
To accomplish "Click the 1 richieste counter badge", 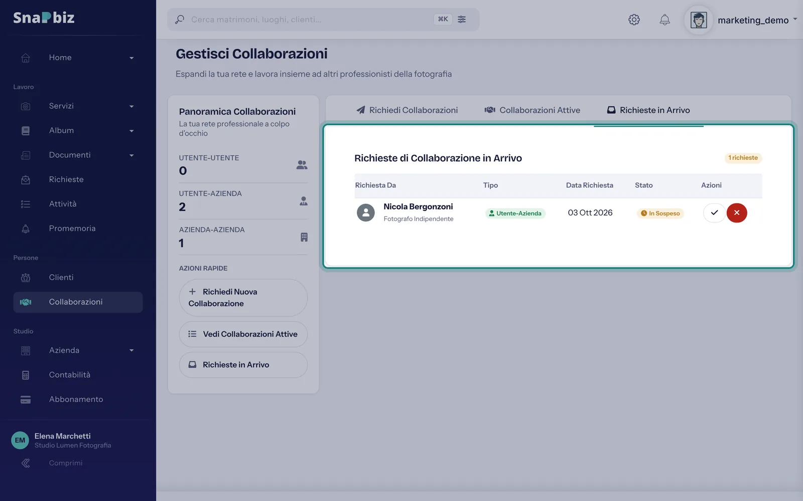I will (743, 158).
